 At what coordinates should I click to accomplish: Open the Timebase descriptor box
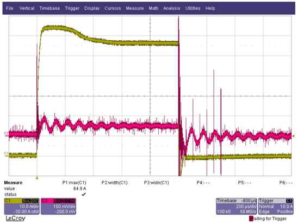[x=237, y=206]
